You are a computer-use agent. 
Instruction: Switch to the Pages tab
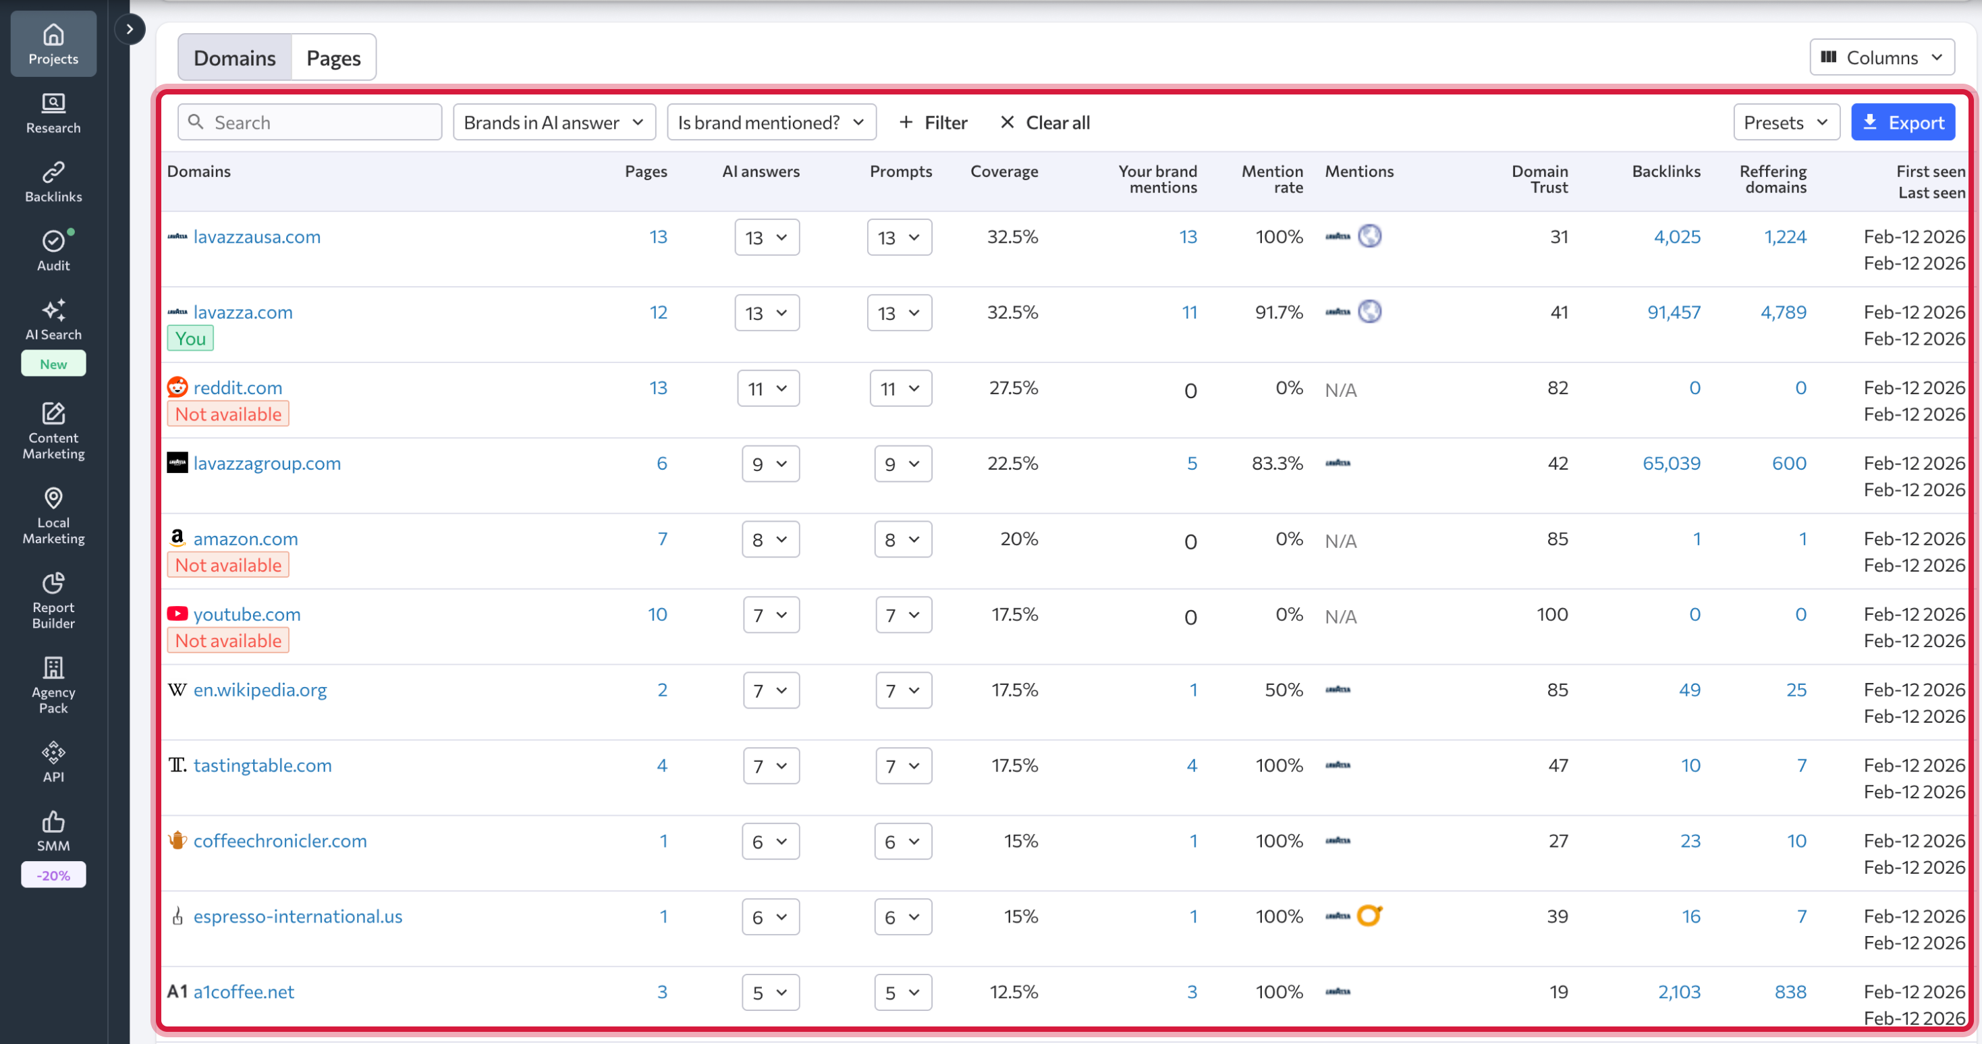click(x=333, y=58)
